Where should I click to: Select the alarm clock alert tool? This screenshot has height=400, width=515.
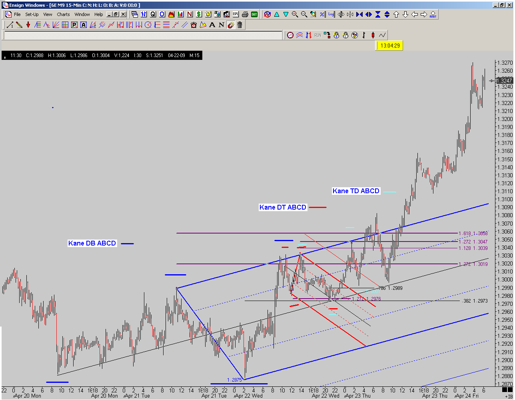tap(194, 25)
